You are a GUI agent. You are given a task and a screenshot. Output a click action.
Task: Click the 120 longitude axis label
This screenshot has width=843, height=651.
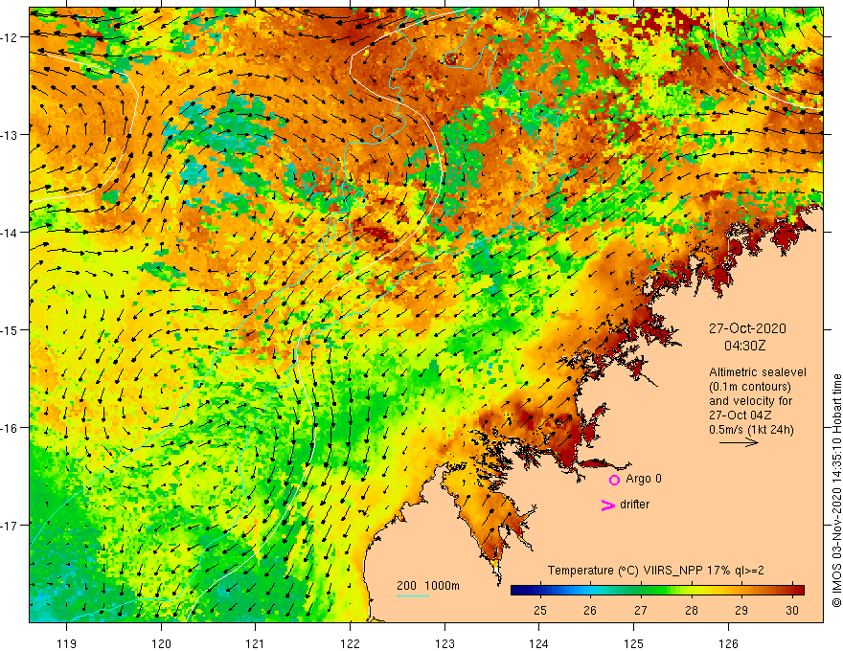pos(161,643)
